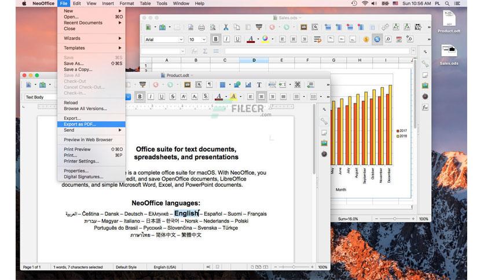Click font color A swatch in Sales.ods
This screenshot has width=484, height=280.
point(251,39)
